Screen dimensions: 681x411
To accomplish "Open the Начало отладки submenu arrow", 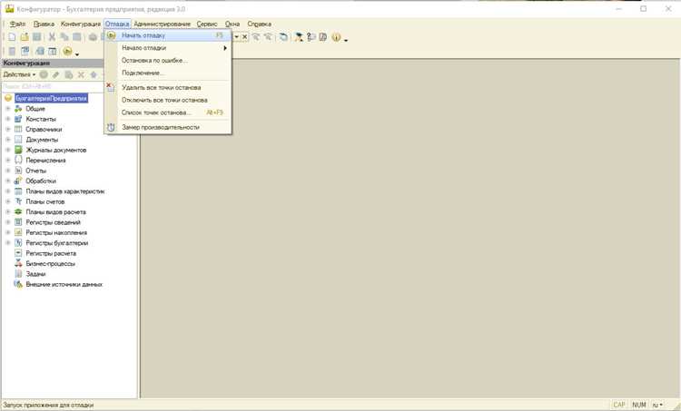I will pos(225,48).
